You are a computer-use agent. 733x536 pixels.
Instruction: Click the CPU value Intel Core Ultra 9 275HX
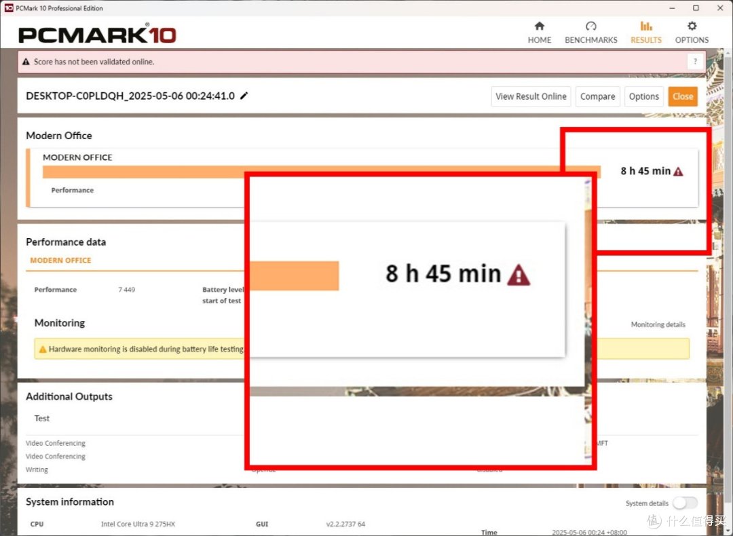click(x=138, y=524)
